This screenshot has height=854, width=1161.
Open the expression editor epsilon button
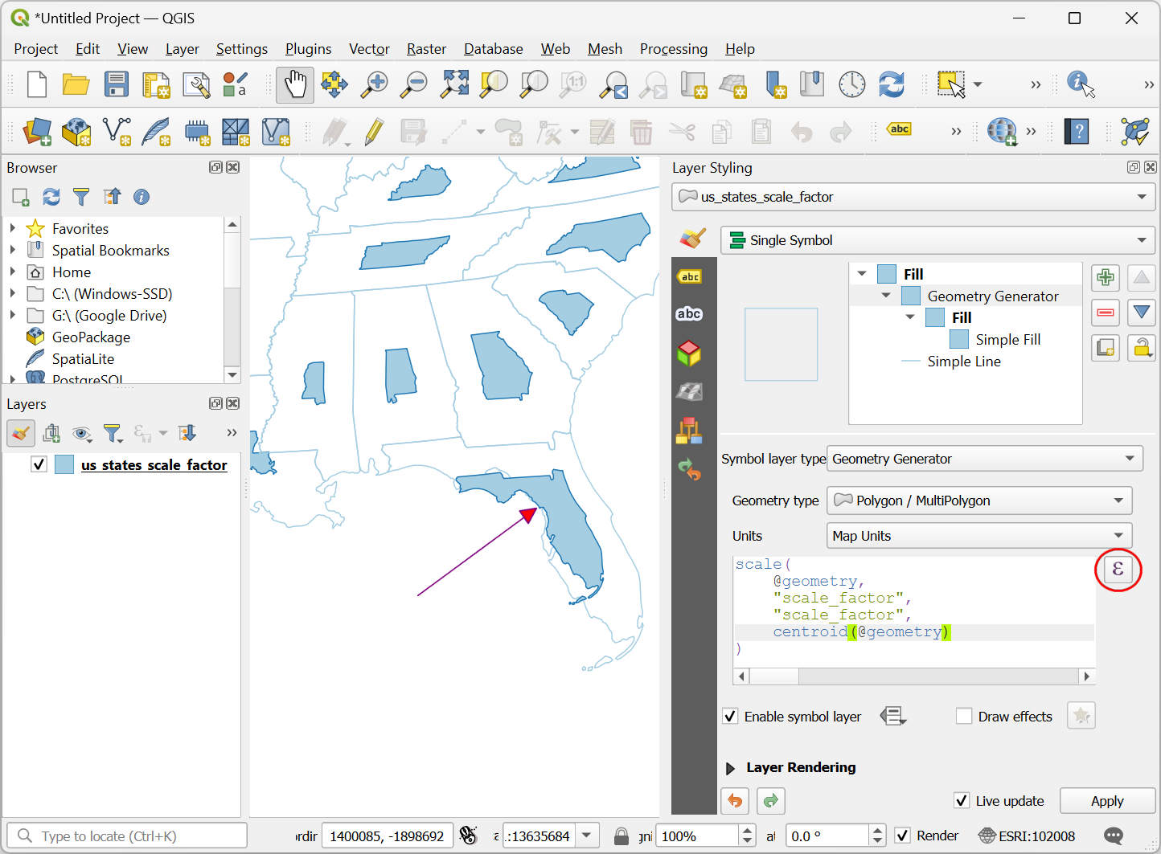tap(1118, 570)
